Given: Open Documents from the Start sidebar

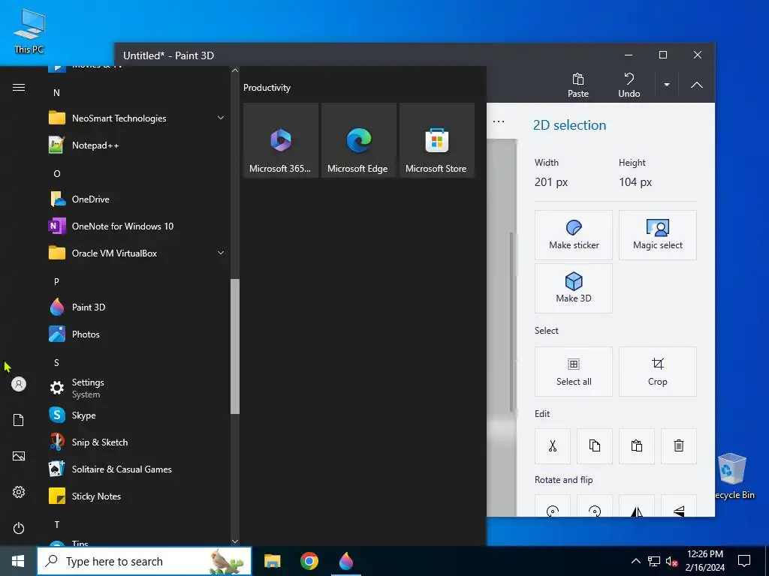Looking at the screenshot, I should click(x=19, y=420).
